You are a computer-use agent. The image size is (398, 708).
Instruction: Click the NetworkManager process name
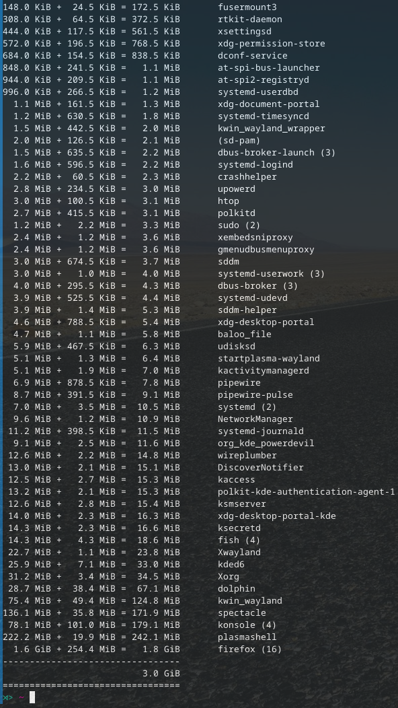click(255, 419)
